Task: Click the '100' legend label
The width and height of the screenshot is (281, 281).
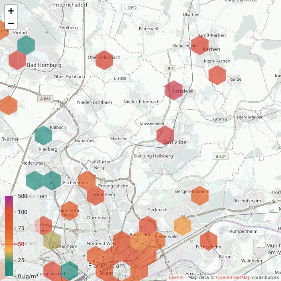Action: [x=22, y=212]
